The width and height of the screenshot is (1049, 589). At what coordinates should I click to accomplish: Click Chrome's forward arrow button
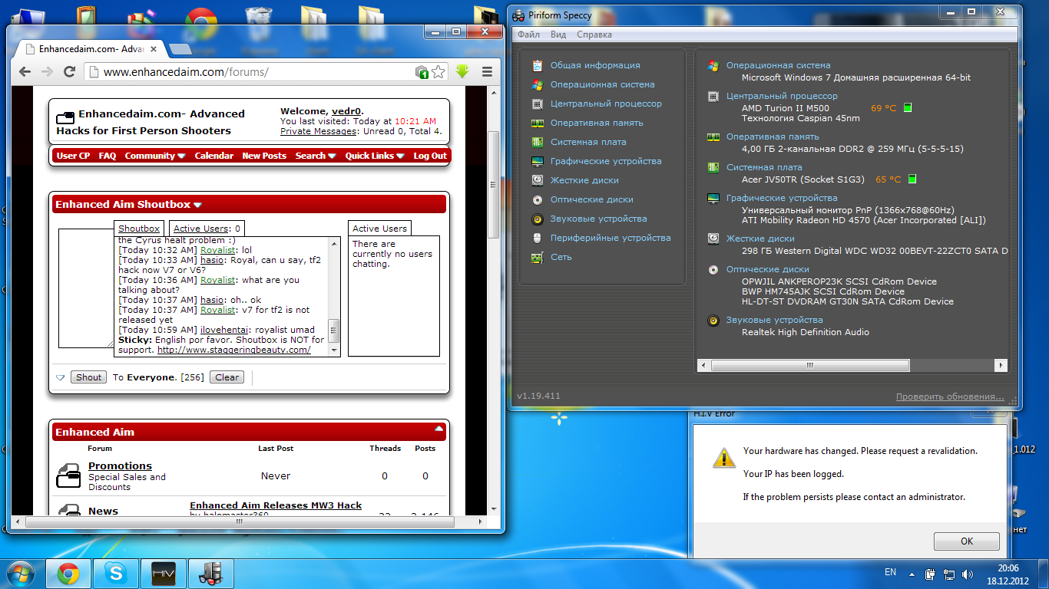(47, 71)
